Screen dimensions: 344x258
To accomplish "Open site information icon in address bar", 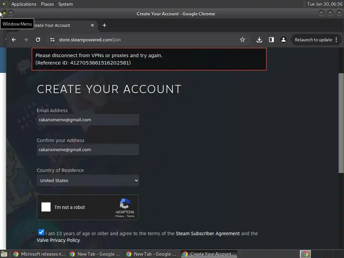I will click(52, 40).
